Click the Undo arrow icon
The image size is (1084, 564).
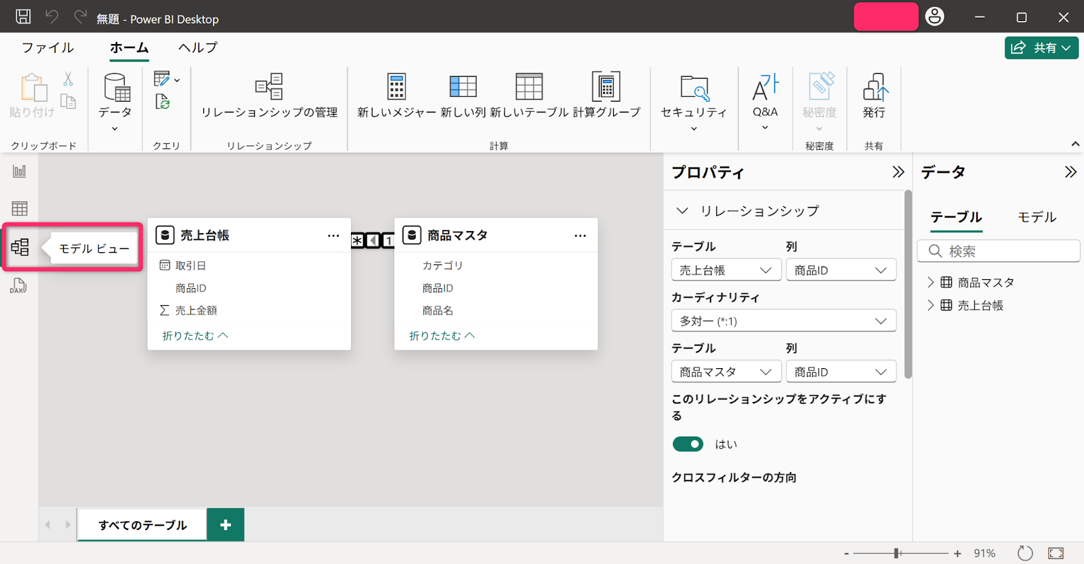coord(51,16)
